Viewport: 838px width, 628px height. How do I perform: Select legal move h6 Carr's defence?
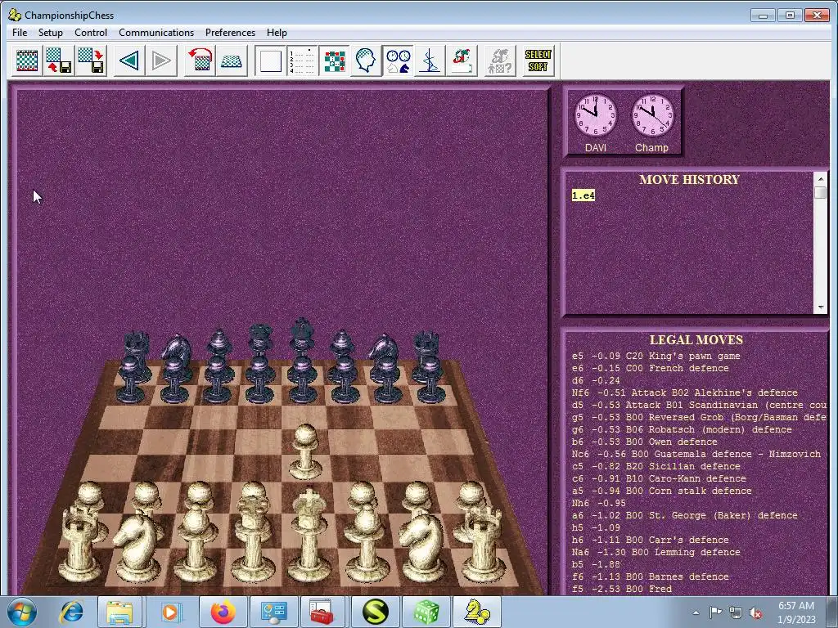[651, 541]
